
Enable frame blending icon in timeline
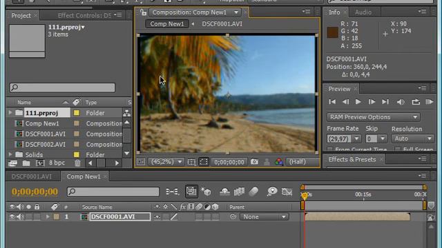[x=239, y=192]
